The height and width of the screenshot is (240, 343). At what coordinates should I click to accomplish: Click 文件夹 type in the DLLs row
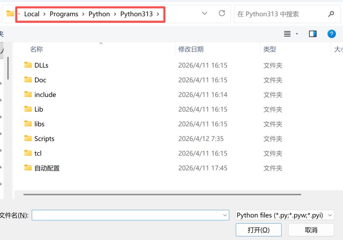click(273, 65)
